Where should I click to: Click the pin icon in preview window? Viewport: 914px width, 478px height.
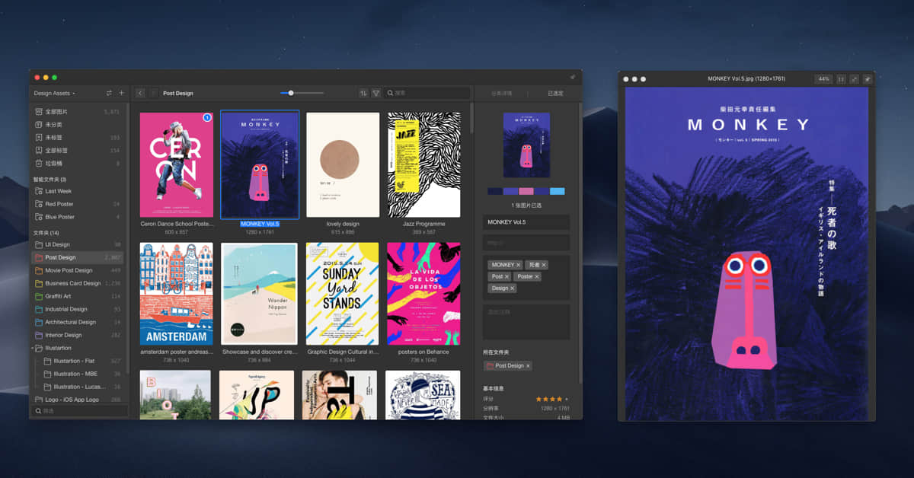point(867,78)
